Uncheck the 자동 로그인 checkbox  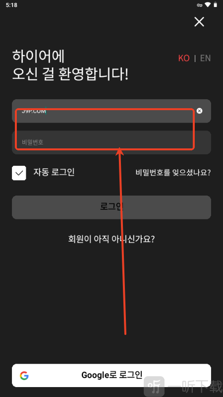click(x=19, y=173)
